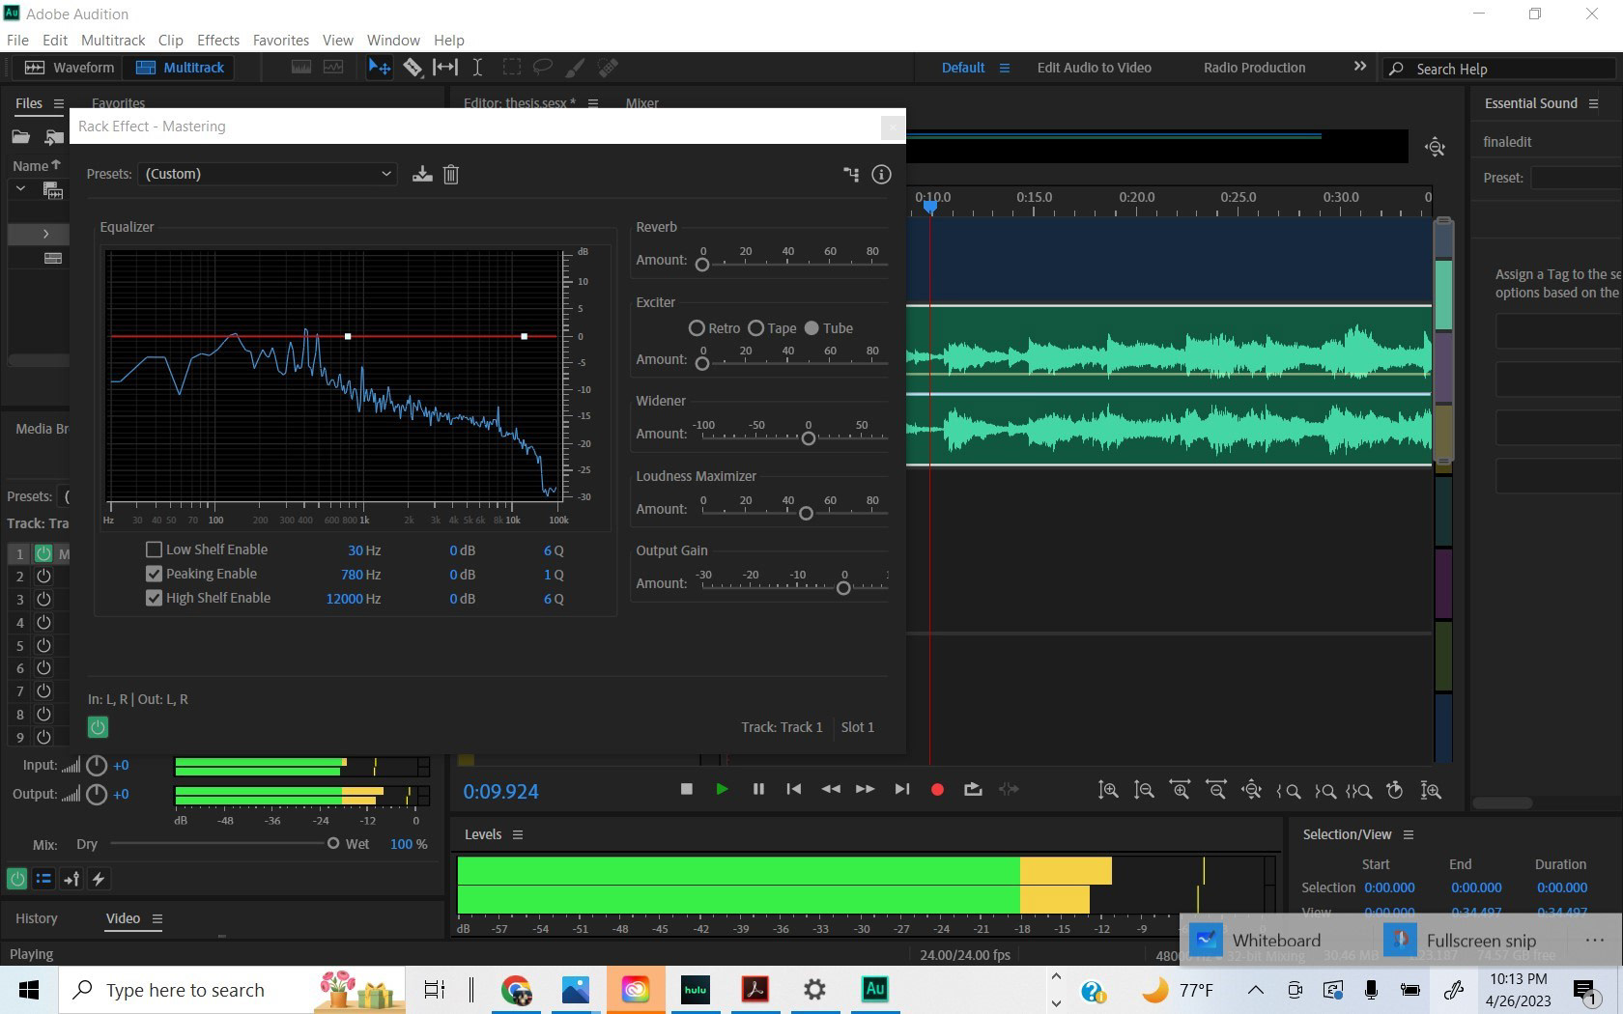Viewport: 1623px width, 1014px height.
Task: Click the Reverb Amount slider handle
Action: pos(702,264)
